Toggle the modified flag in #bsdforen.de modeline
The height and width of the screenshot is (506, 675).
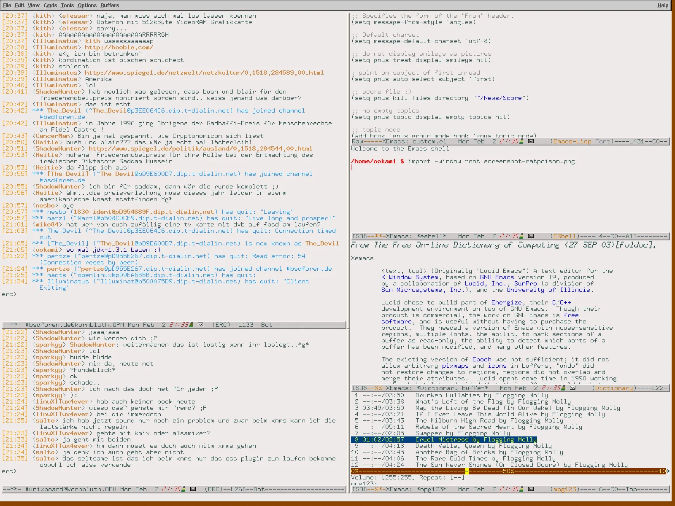pos(13,325)
